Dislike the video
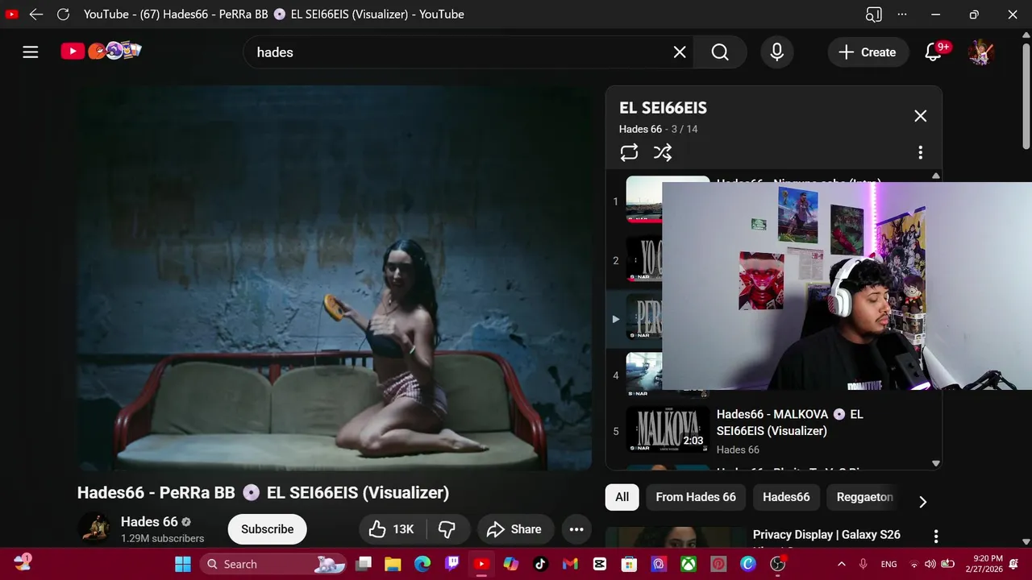 pos(447,529)
